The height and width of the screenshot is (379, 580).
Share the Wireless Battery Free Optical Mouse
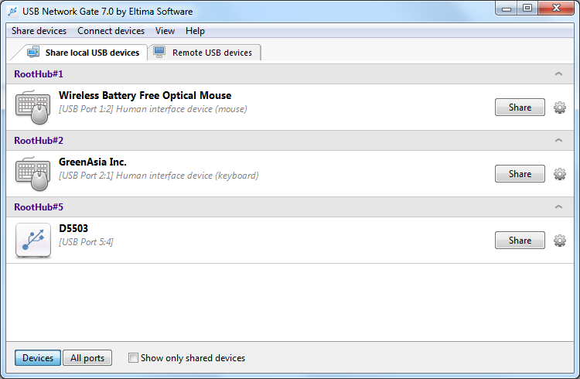tap(520, 108)
